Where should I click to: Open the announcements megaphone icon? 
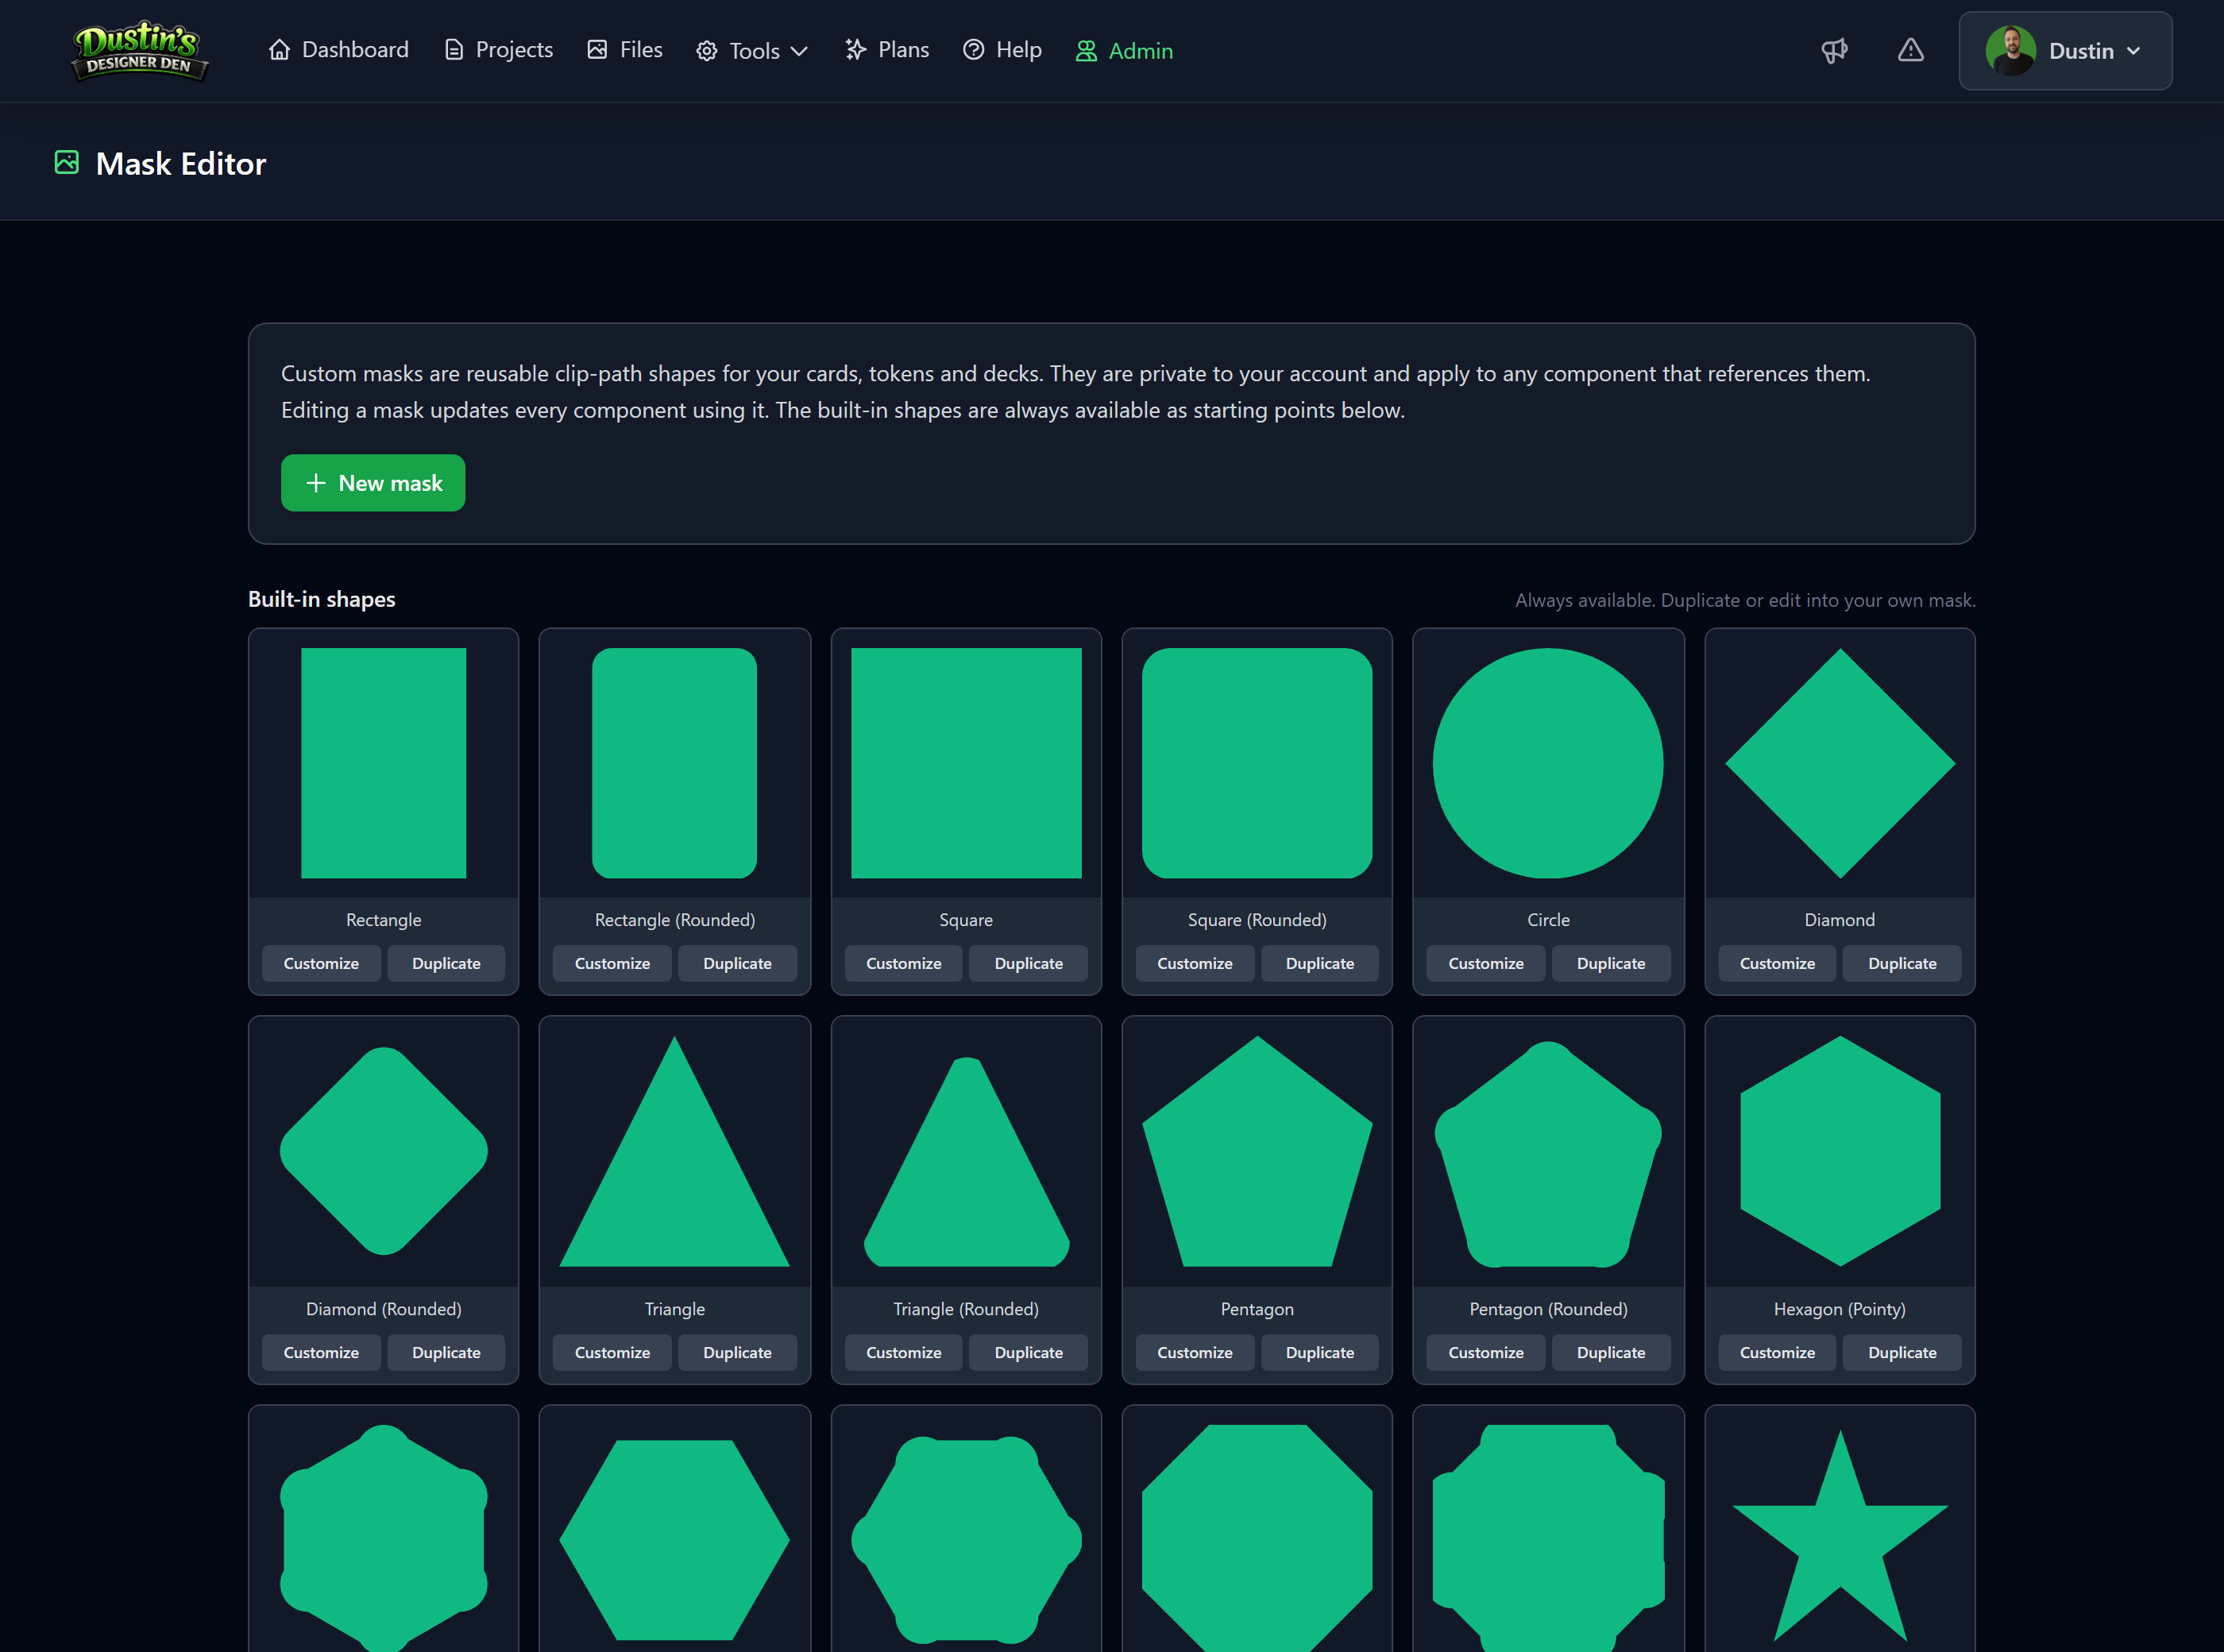pos(1834,50)
